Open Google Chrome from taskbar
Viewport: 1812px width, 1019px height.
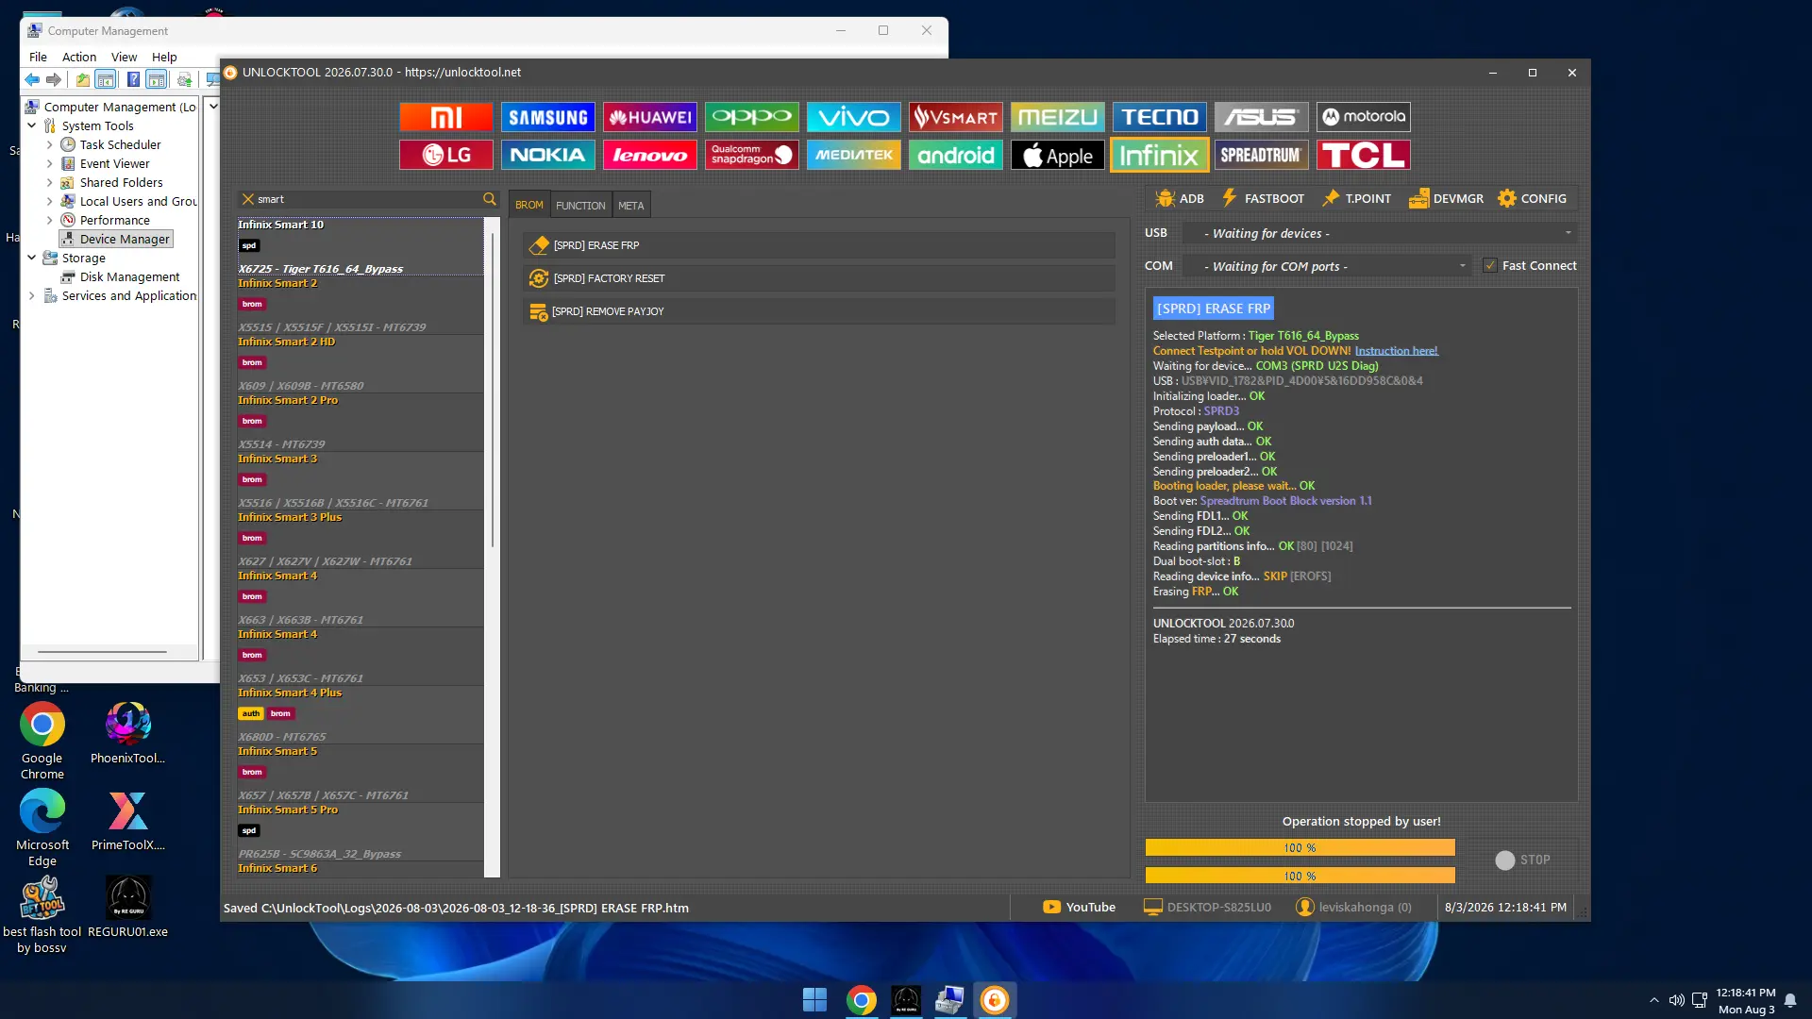coord(861,1000)
